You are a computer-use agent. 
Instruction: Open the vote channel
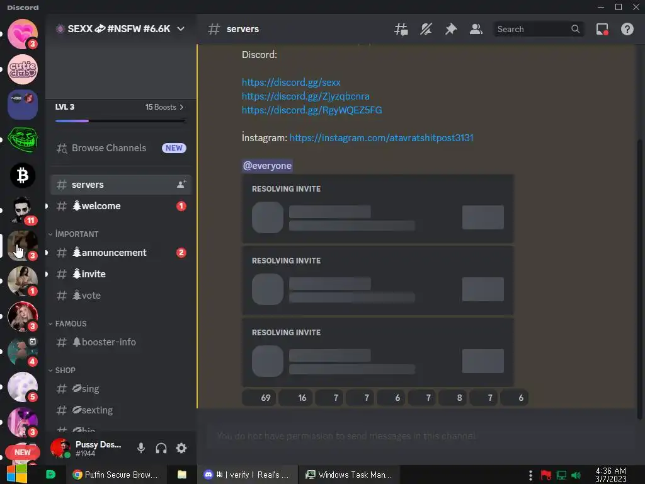(121, 296)
